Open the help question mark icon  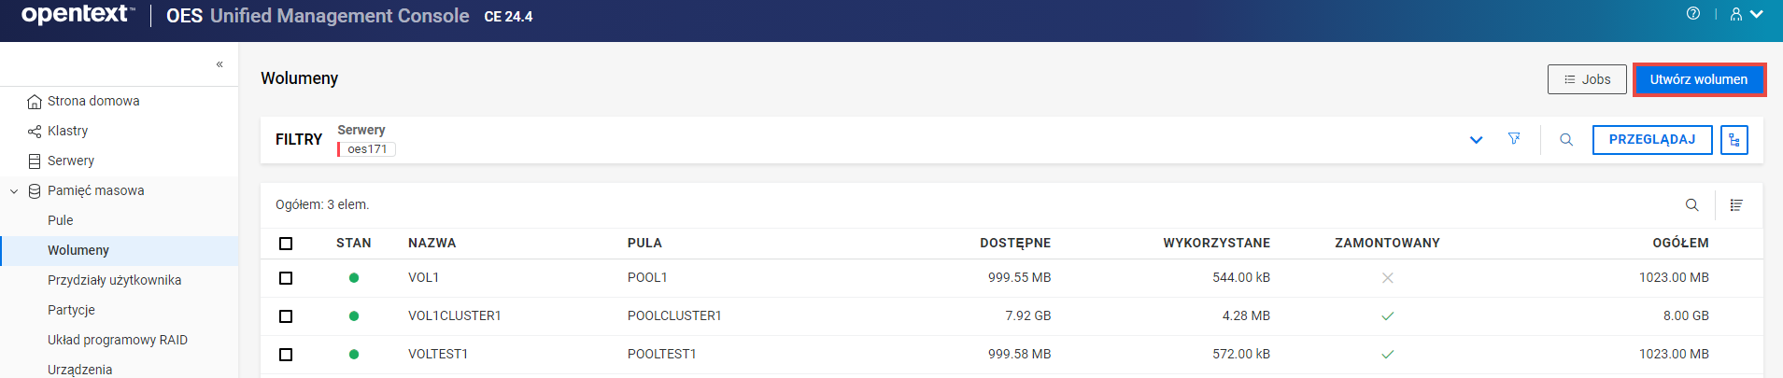pyautogui.click(x=1692, y=14)
